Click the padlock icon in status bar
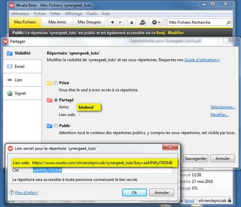This screenshot has width=241, height=207. [x=229, y=200]
